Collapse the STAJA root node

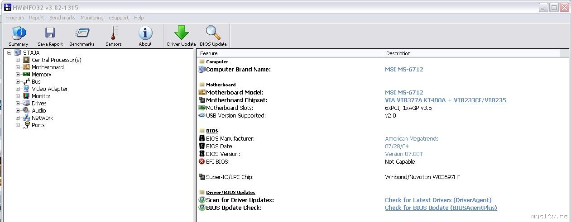pos(10,53)
